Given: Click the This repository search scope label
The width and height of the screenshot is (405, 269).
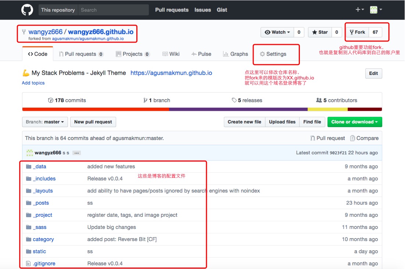Looking at the screenshot, I should point(58,10).
